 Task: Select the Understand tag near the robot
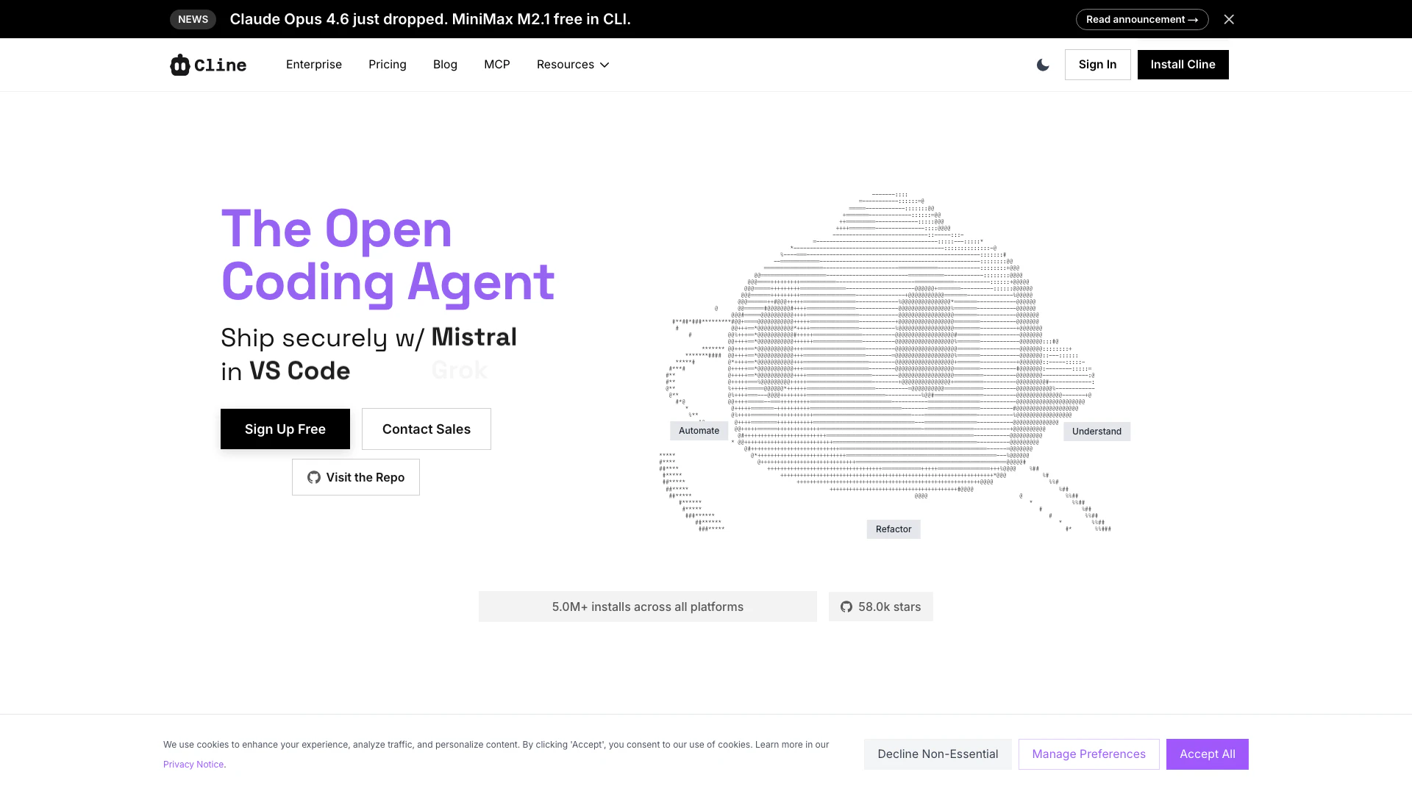pos(1097,432)
